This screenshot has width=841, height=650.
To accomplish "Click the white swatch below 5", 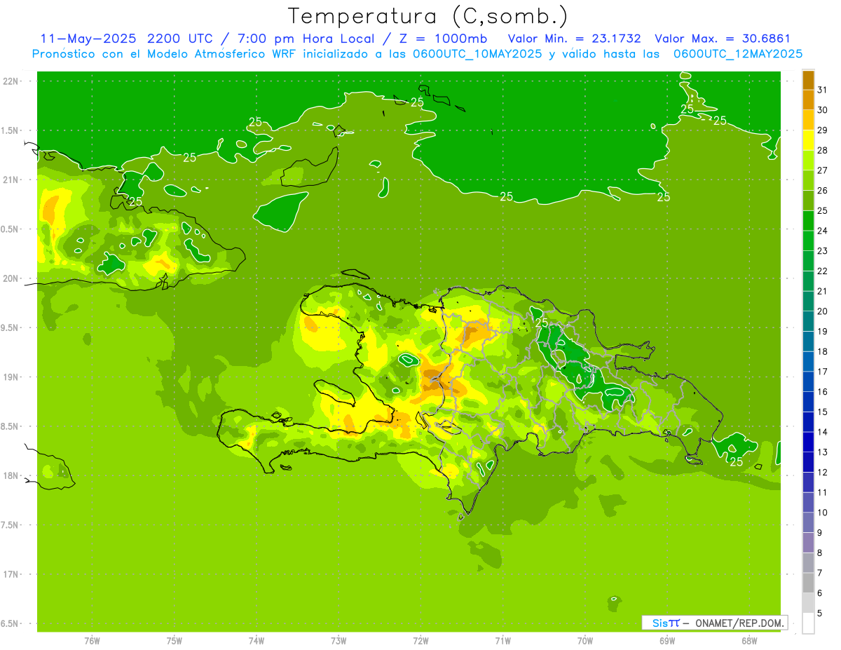I will tap(808, 623).
